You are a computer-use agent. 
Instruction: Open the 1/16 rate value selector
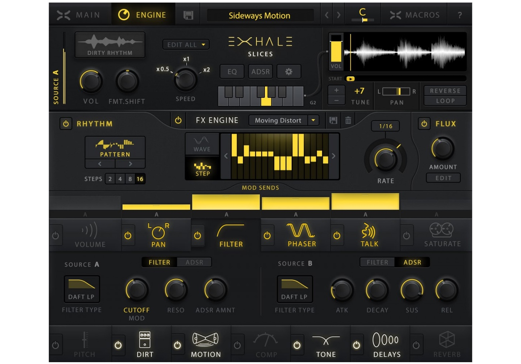coord(385,126)
